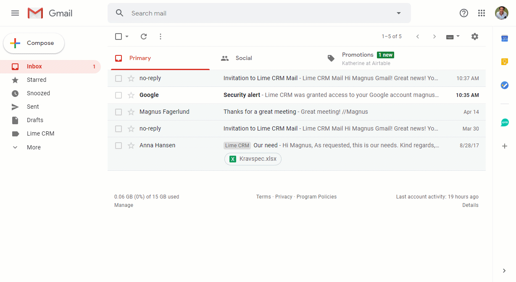Open 10:37 AM Invitation to Lime CRM Mail
Viewport: 516px width, 282px height.
pyautogui.click(x=297, y=78)
